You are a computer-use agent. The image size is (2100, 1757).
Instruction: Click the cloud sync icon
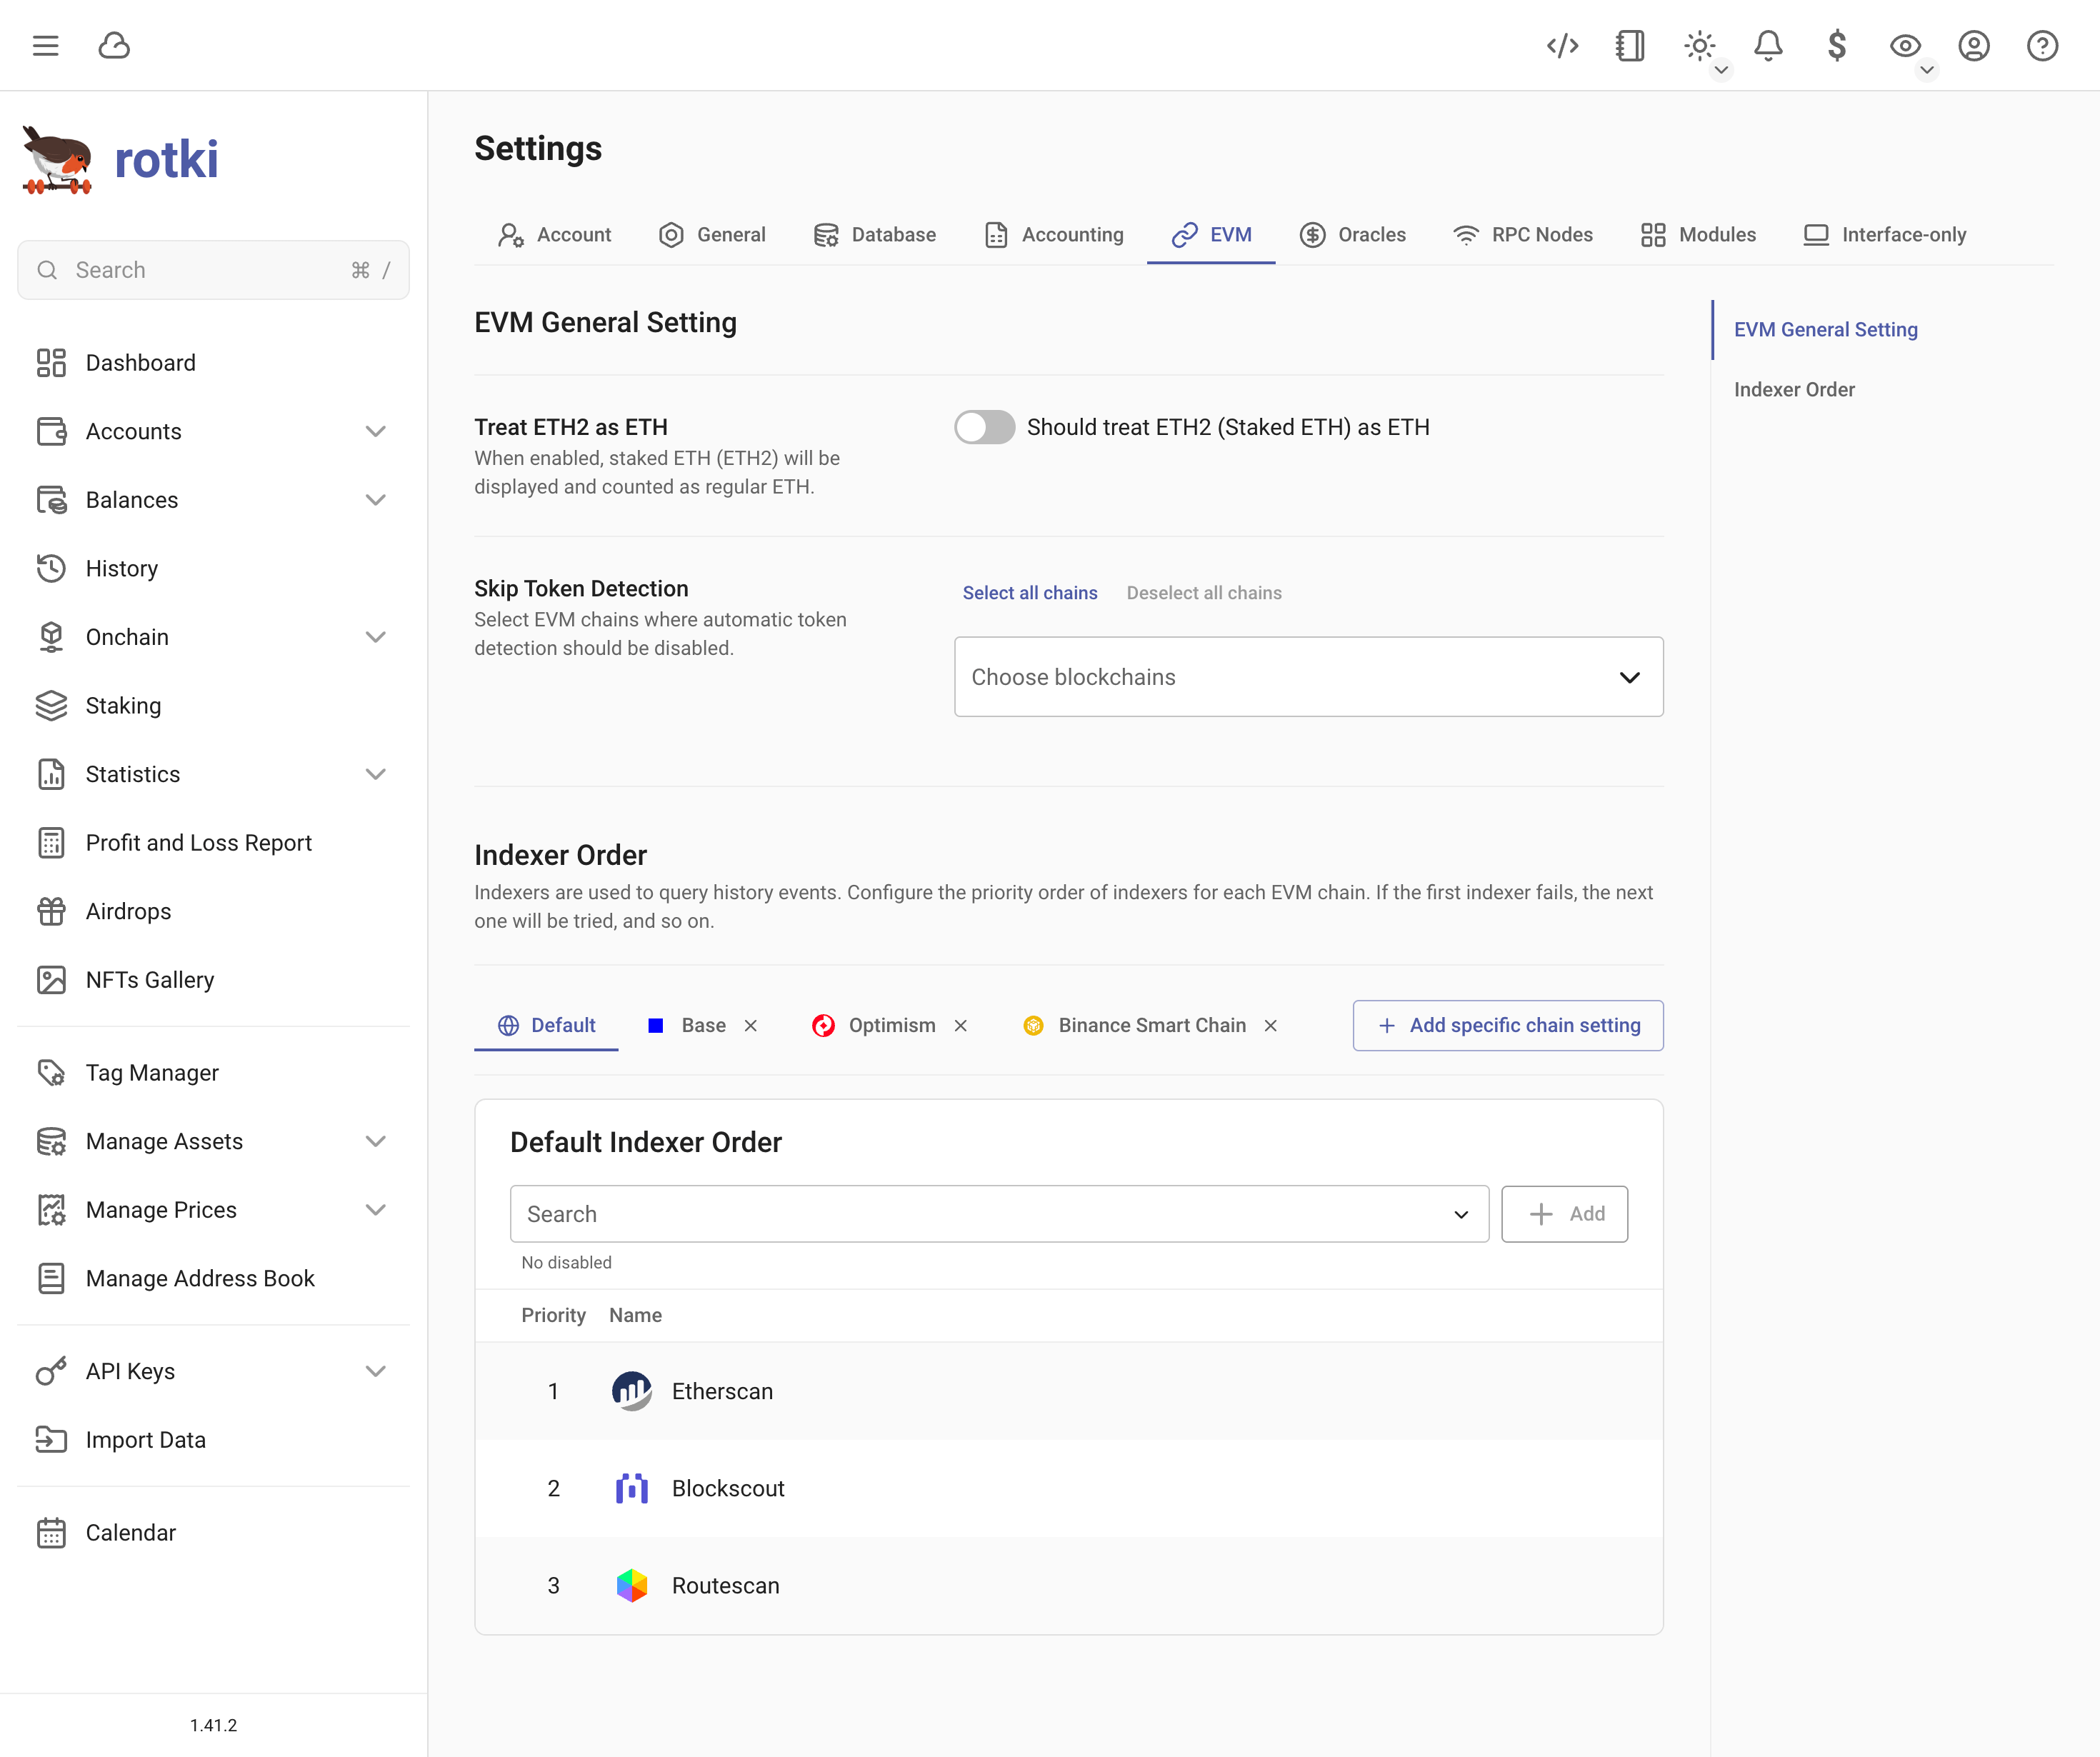114,45
